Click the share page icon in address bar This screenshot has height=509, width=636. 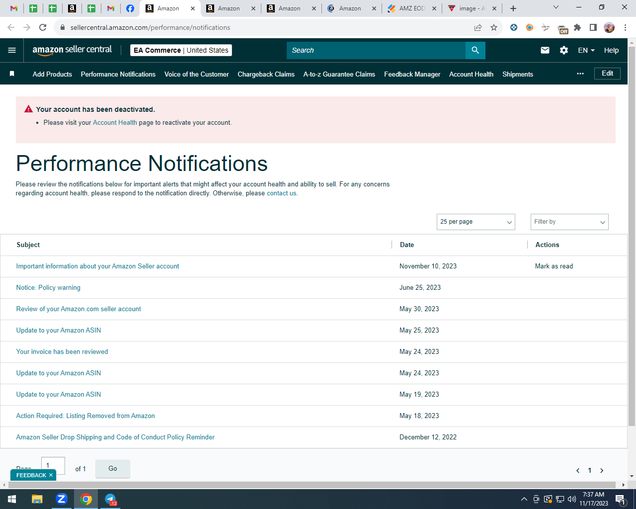(x=478, y=27)
